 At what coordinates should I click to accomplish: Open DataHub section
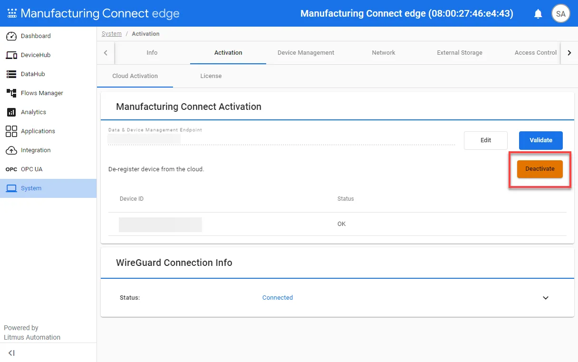48,74
